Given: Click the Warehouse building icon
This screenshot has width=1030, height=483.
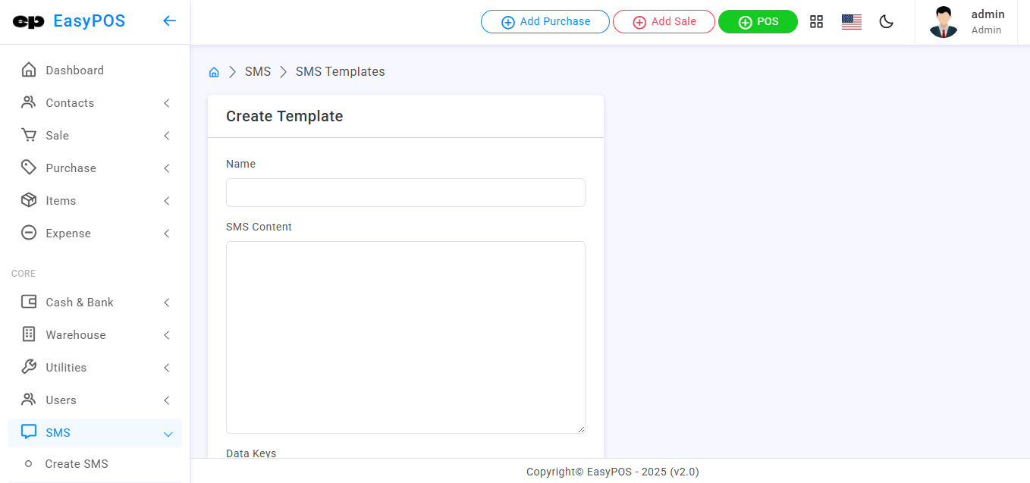Looking at the screenshot, I should tap(29, 335).
